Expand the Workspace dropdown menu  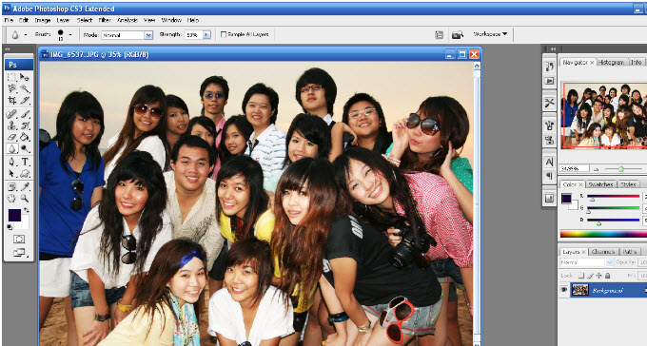tap(490, 34)
